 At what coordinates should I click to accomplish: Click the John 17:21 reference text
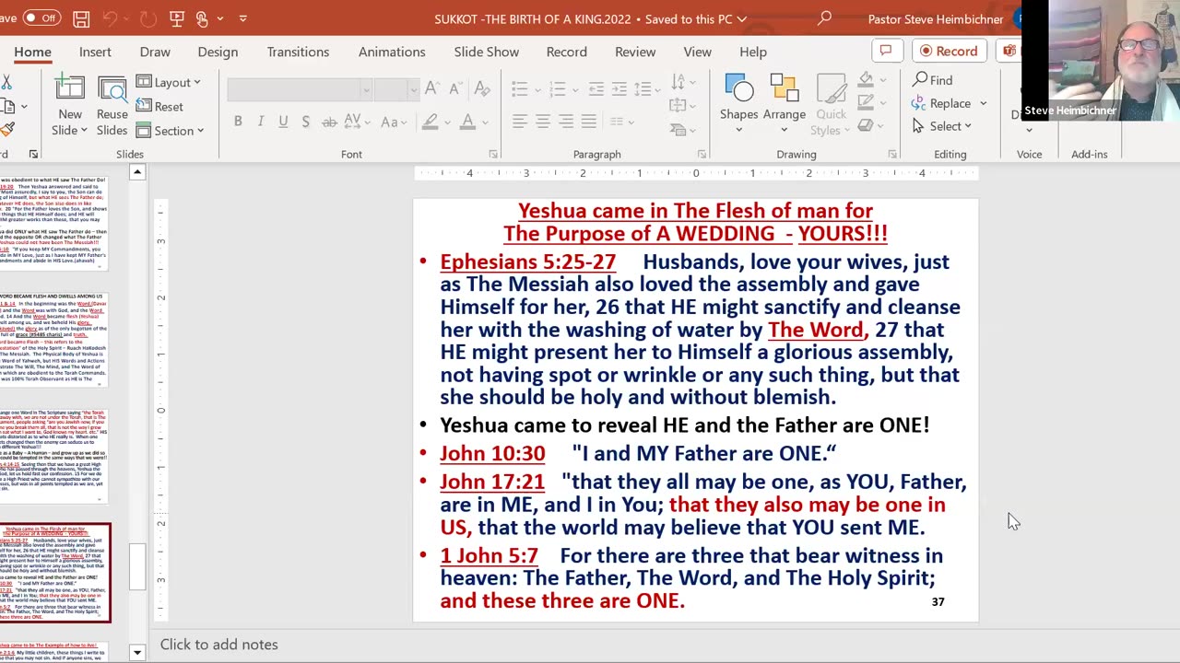[x=492, y=482]
